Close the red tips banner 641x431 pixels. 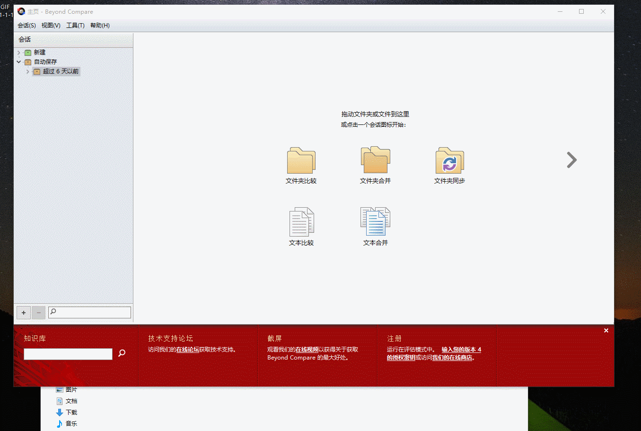(606, 331)
